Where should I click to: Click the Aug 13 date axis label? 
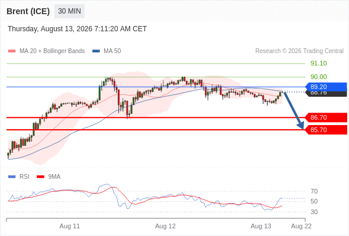point(261,226)
